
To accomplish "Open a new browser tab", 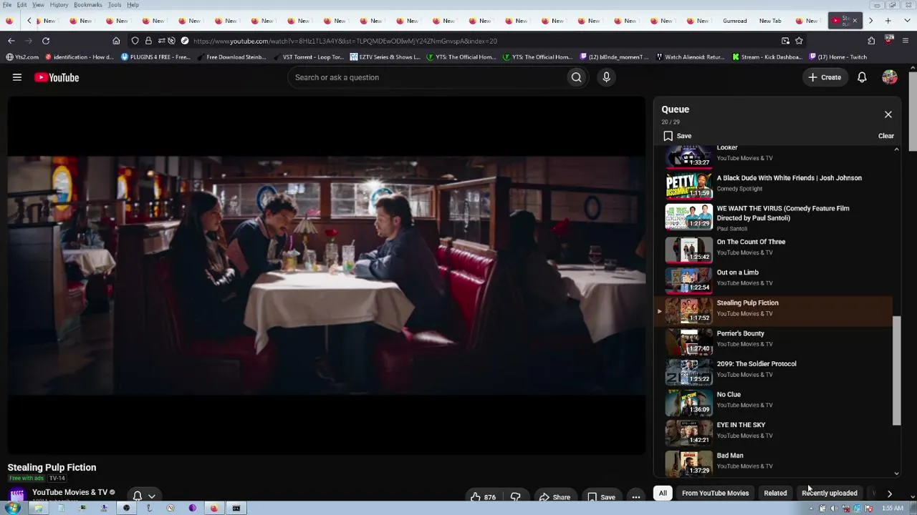I will point(888,21).
